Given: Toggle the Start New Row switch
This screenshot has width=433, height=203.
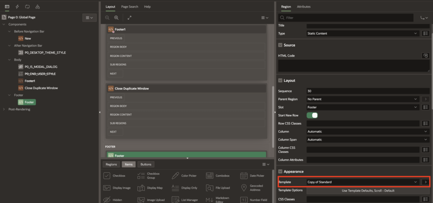Looking at the screenshot, I should tap(312, 115).
